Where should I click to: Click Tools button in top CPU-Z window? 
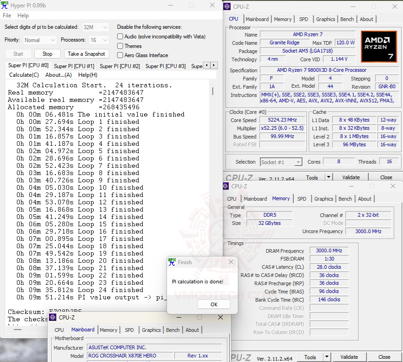312,177
